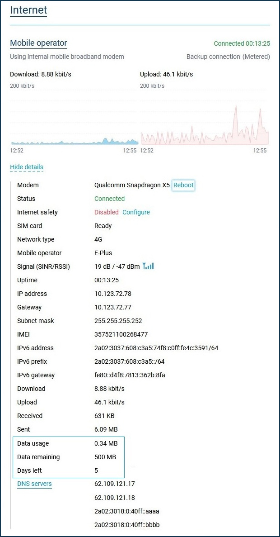The height and width of the screenshot is (537, 280).
Task: Click the Download: 8.88 kbit/s graph label
Action: (x=41, y=74)
